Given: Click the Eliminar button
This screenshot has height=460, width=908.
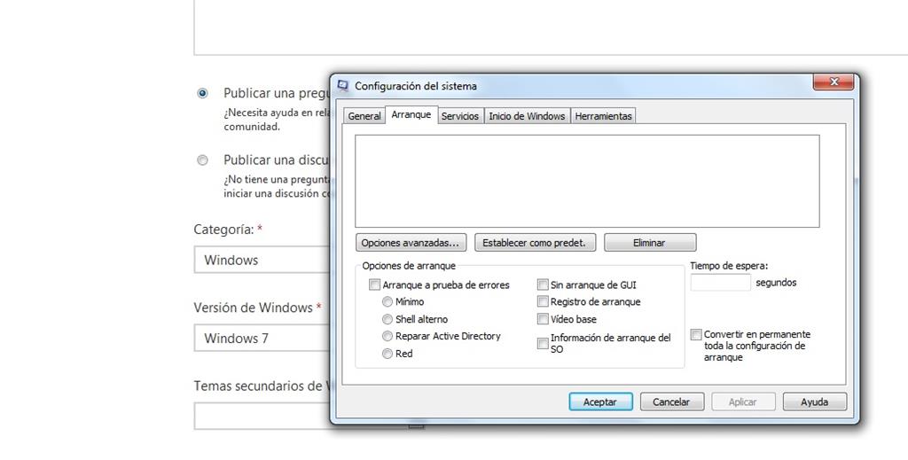Looking at the screenshot, I should 650,243.
